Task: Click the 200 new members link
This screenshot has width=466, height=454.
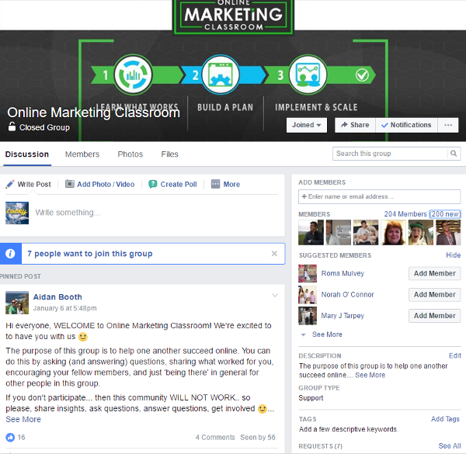Action: point(445,213)
